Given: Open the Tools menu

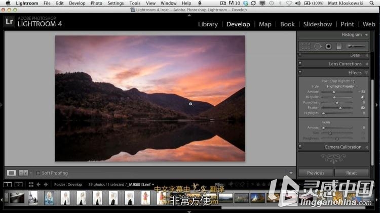Looking at the screenshot, I should [135, 3].
